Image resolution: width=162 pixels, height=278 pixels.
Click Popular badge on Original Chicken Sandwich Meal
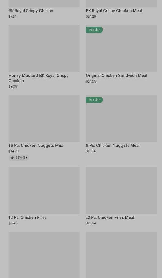tap(94, 30)
